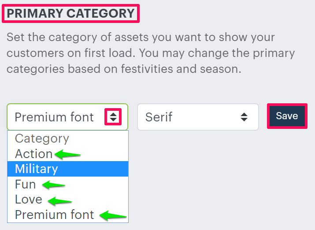
Task: Select the Category placeholder option
Action: pyautogui.click(x=42, y=139)
